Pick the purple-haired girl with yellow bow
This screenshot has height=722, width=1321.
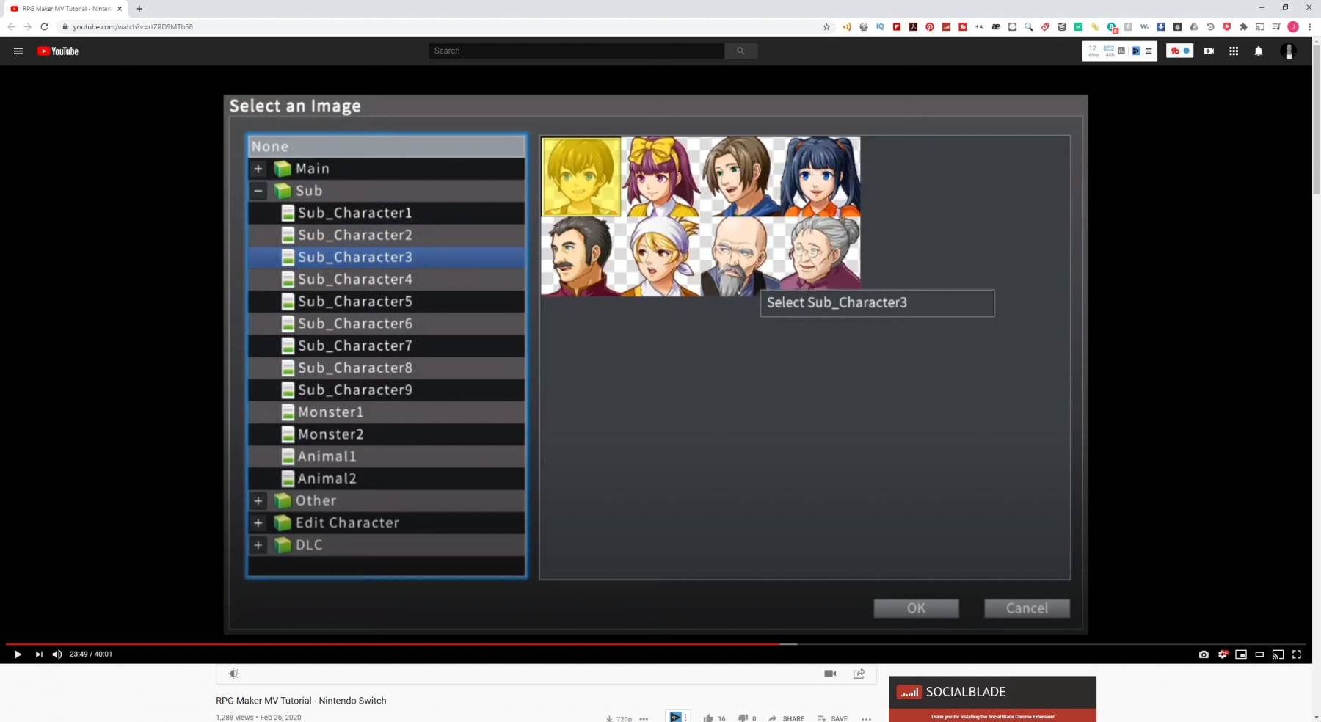pyautogui.click(x=661, y=177)
